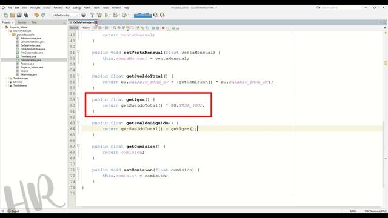The image size is (388, 218).
Task: Minimize the Projects panel with the dash button
Action: [64, 22]
